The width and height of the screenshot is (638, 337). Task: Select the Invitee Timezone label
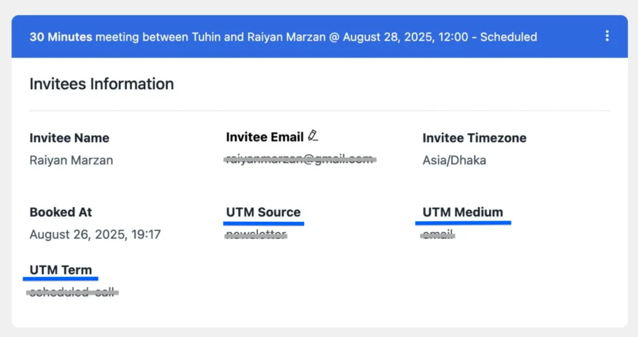pos(474,138)
